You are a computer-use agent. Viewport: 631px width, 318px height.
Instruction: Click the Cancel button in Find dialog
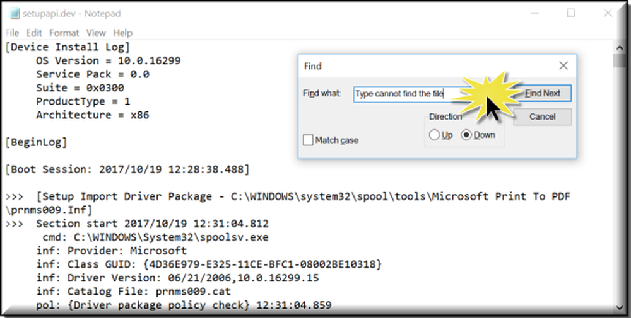542,117
